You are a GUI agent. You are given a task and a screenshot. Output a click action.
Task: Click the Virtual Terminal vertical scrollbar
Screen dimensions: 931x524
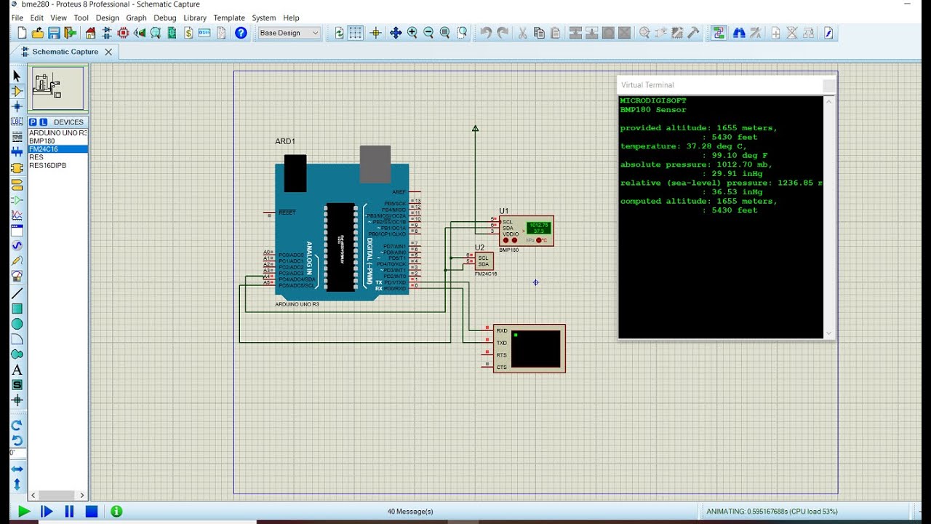[828, 217]
